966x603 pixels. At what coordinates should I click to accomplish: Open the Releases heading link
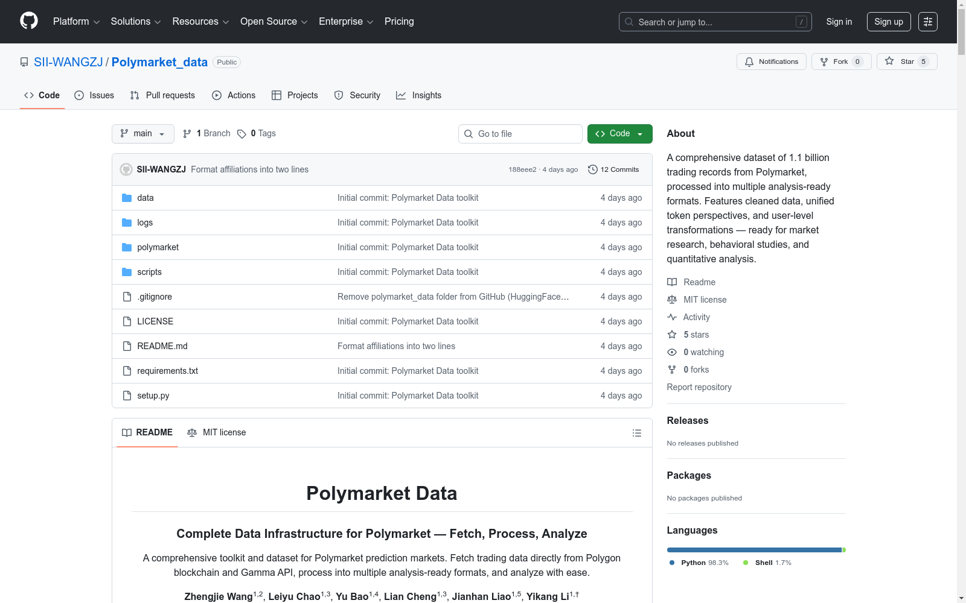pos(688,420)
